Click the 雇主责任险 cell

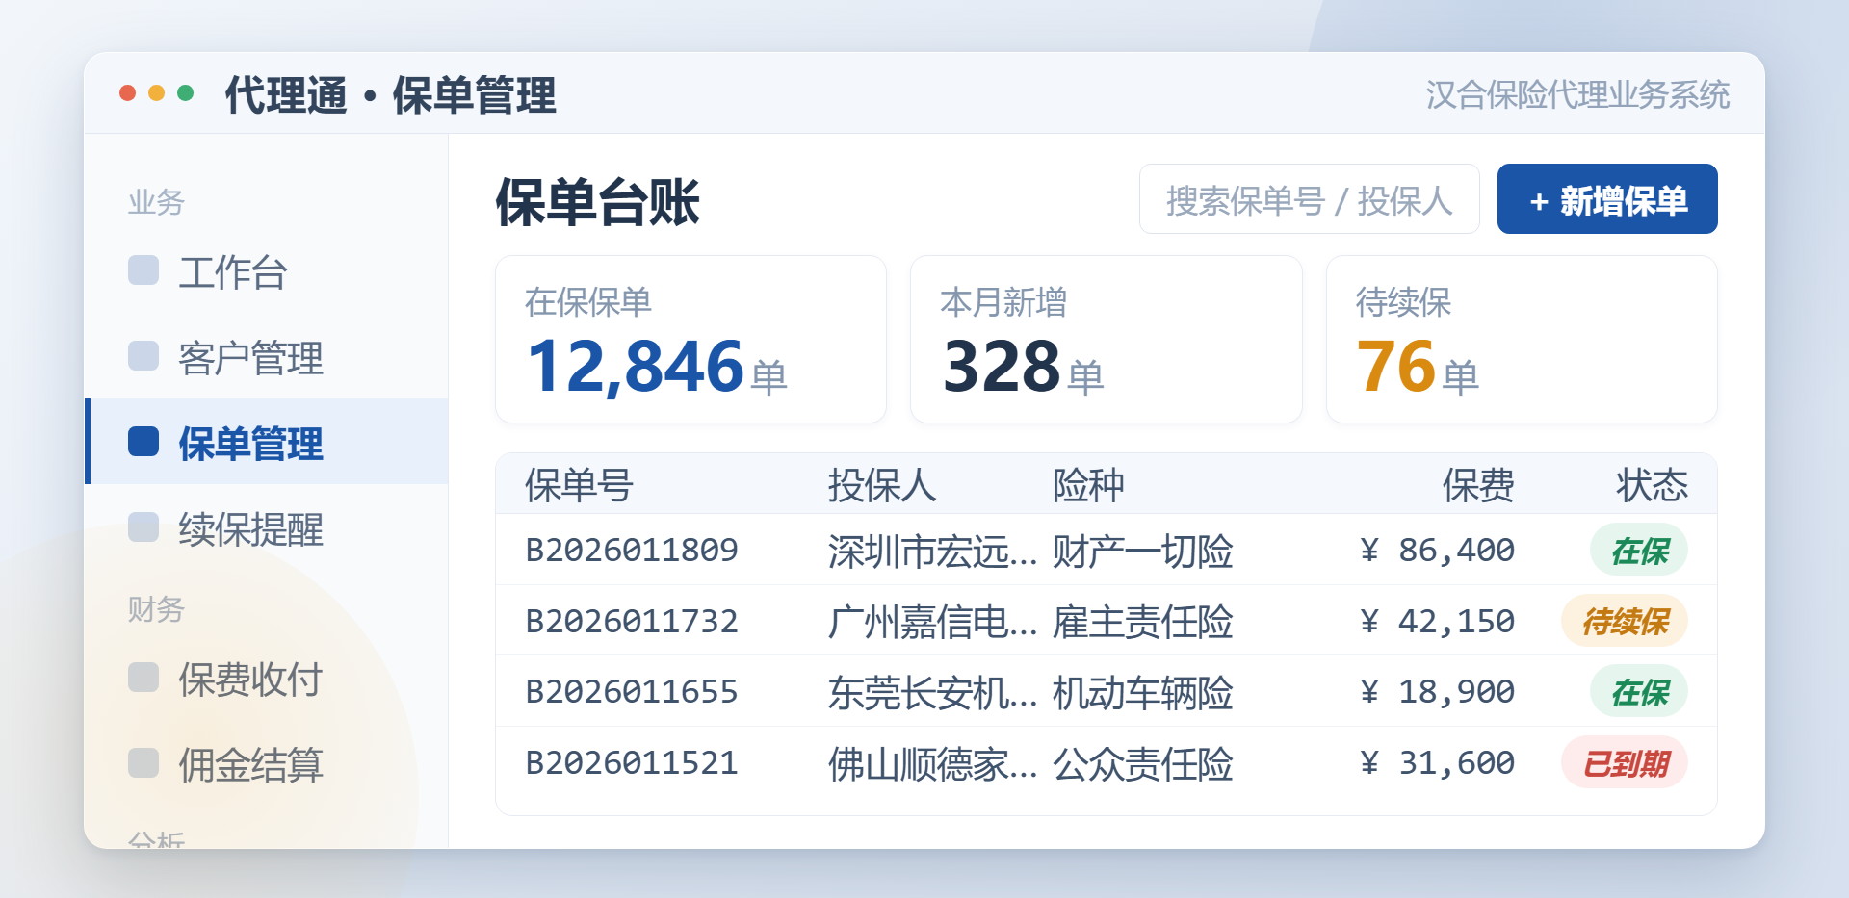pyautogui.click(x=1143, y=622)
